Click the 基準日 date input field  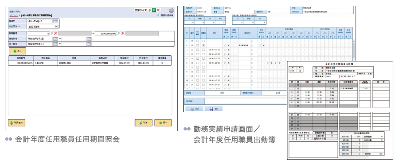40,21
